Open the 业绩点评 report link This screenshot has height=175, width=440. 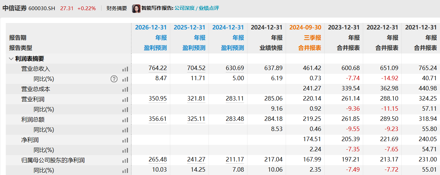coord(209,8)
